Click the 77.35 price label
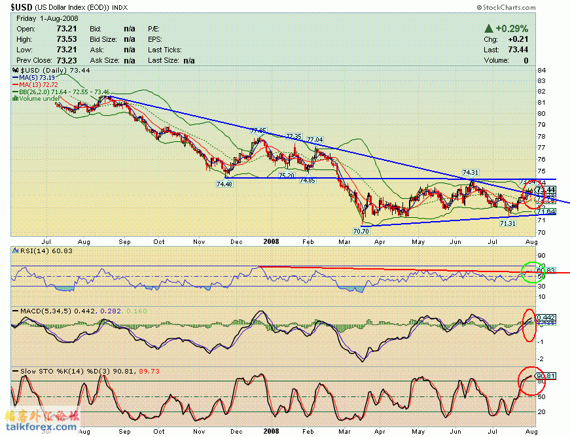Viewport: 570px width, 437px height. (294, 137)
